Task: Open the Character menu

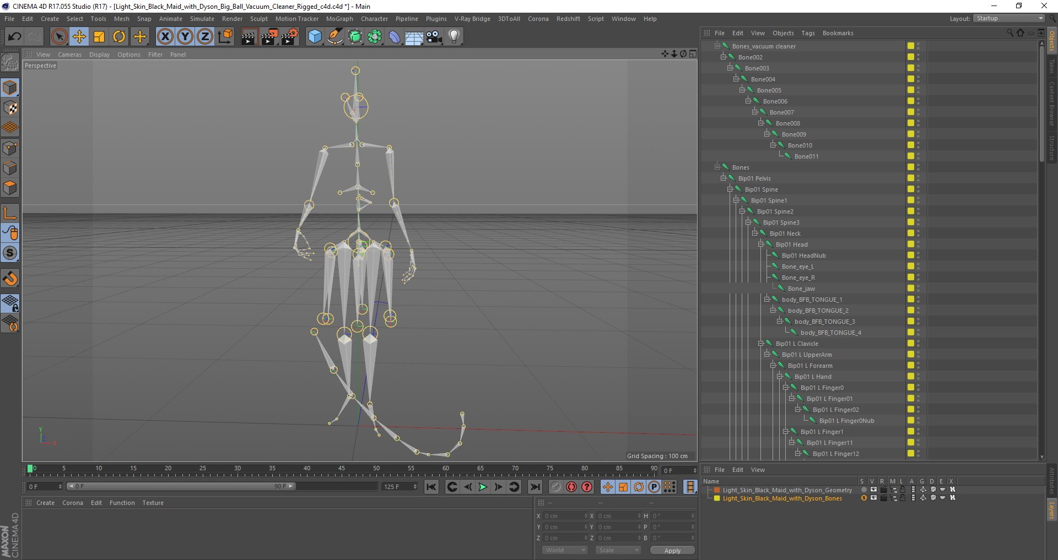Action: click(375, 19)
